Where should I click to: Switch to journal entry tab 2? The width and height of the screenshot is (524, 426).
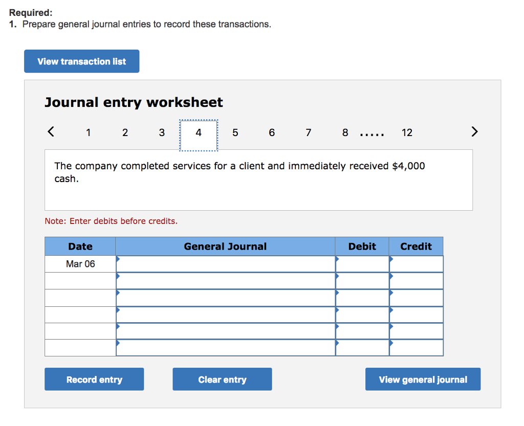(x=125, y=132)
